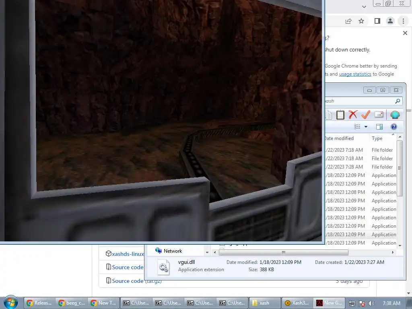The width and height of the screenshot is (412, 309).
Task: Expand the view options dropdown arrow
Action: (366, 127)
